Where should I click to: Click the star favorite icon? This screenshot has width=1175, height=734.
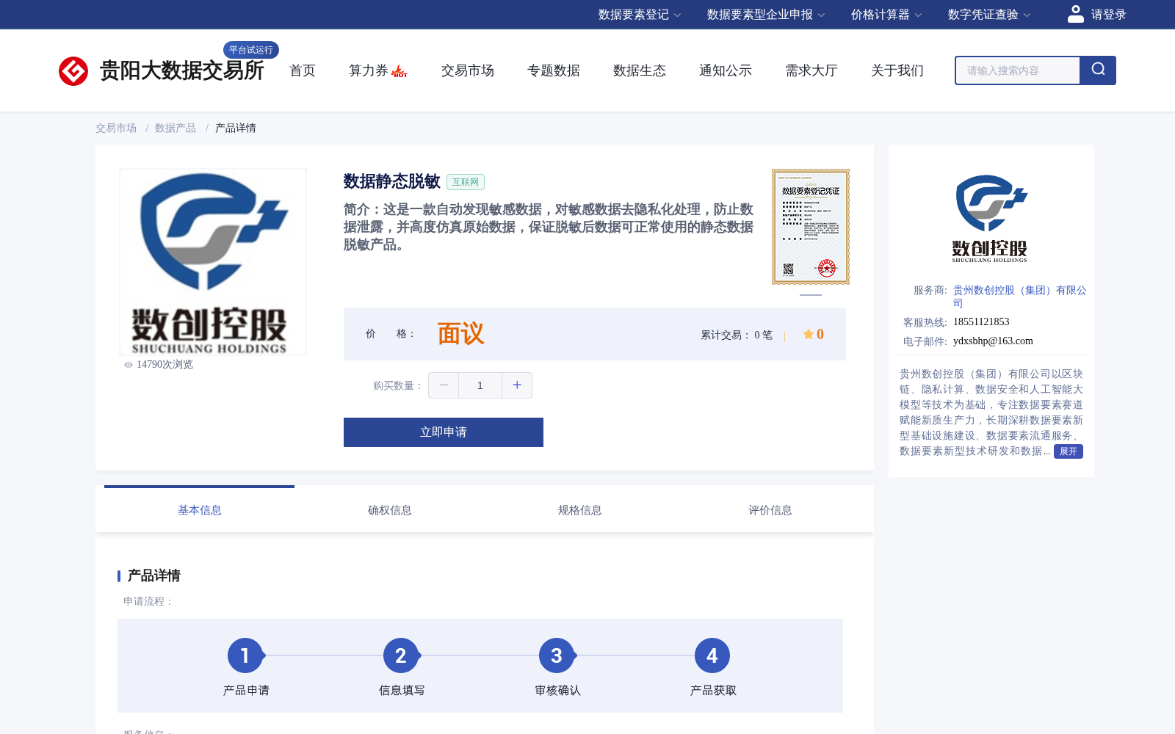tap(808, 335)
